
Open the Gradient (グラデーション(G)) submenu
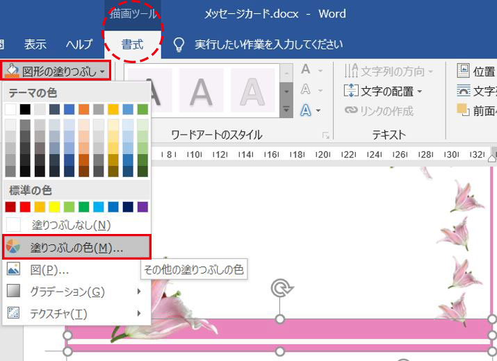(76, 292)
